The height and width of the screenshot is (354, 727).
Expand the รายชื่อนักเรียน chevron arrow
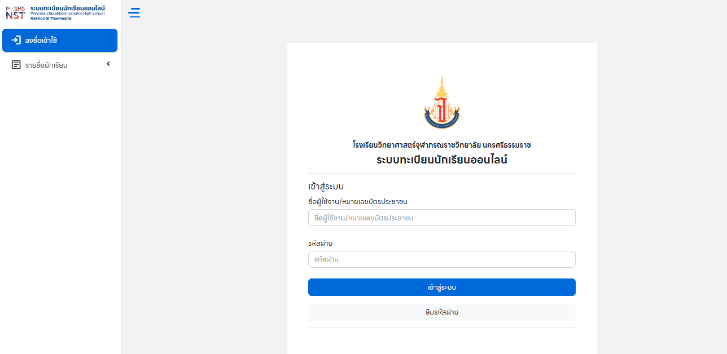click(108, 64)
